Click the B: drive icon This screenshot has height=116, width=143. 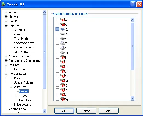[62, 24]
